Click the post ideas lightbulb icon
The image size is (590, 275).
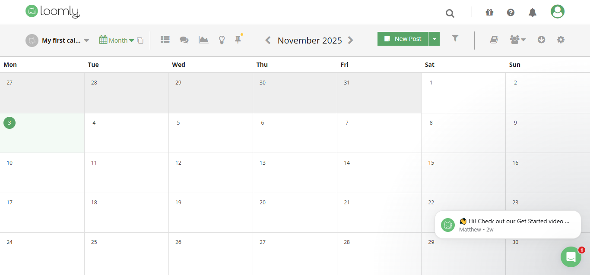pos(222,40)
